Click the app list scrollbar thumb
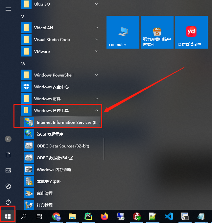This screenshot has height=223, width=212. pyautogui.click(x=104, y=149)
